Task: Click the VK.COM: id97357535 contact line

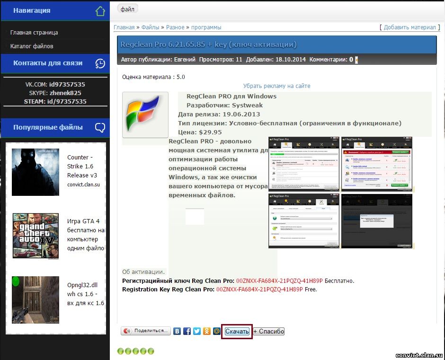Action: click(x=55, y=85)
